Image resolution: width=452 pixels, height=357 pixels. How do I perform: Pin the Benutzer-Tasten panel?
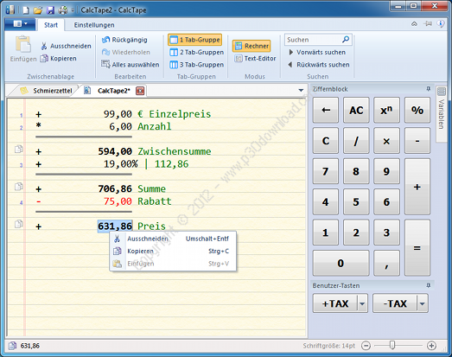[x=429, y=285]
